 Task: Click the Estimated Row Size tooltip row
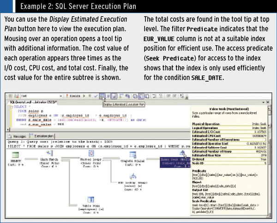click(229, 155)
